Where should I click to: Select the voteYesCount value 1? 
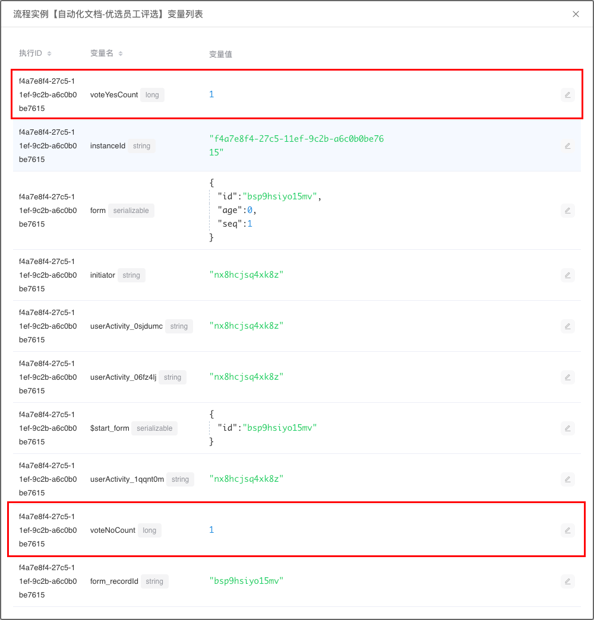(x=211, y=95)
